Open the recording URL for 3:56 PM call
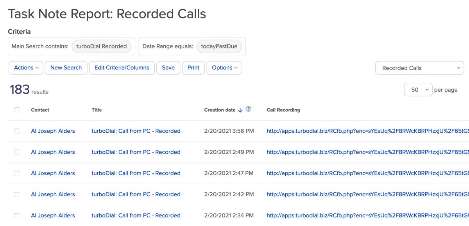469x226 pixels. (x=367, y=131)
